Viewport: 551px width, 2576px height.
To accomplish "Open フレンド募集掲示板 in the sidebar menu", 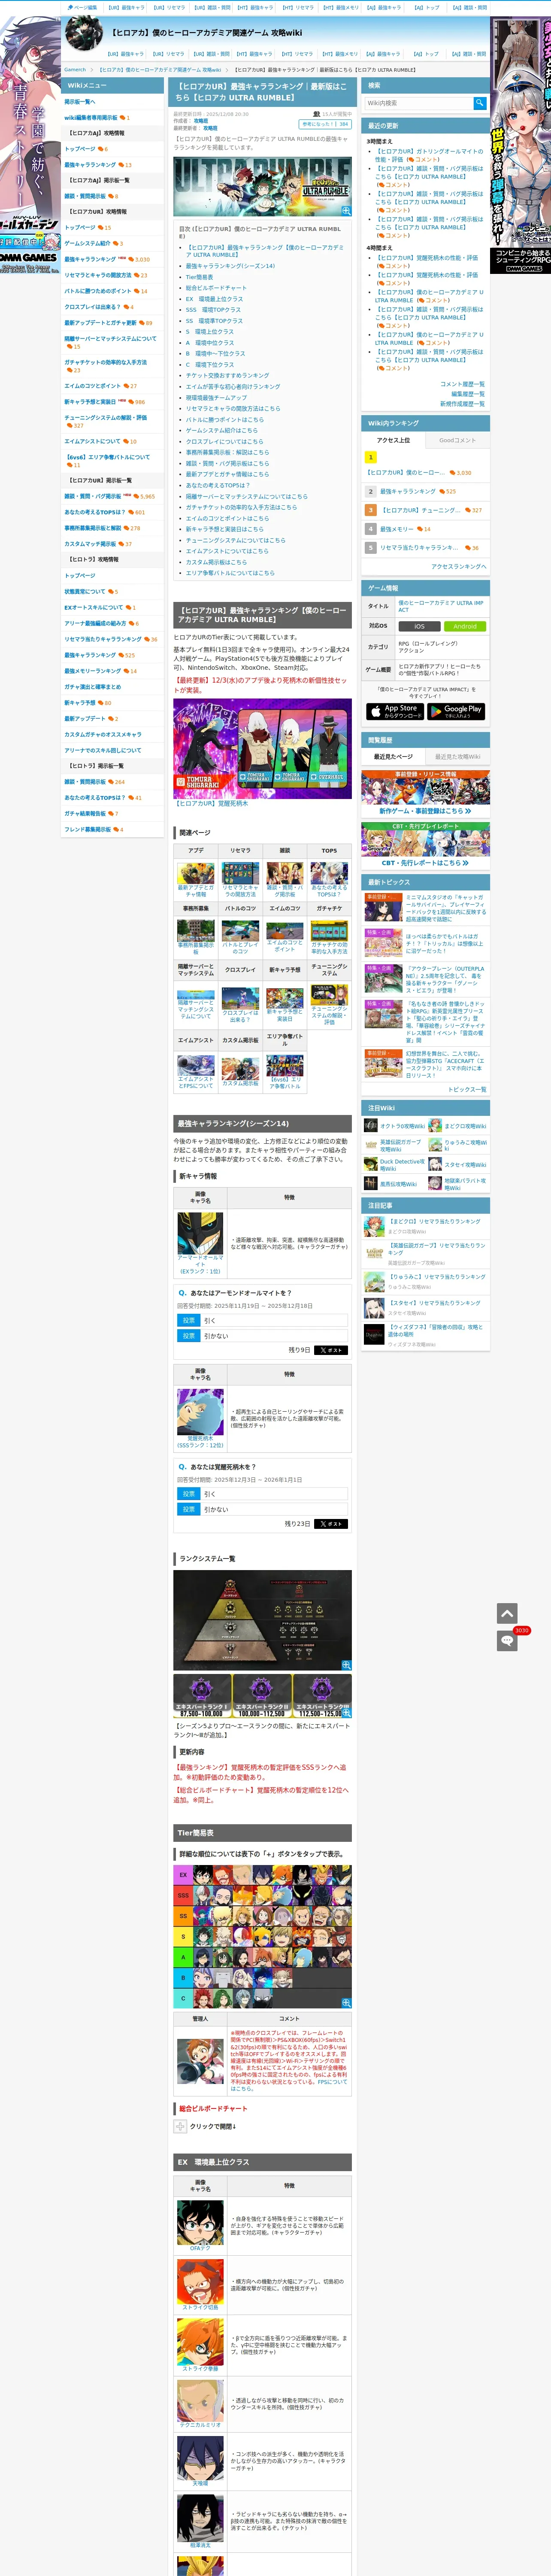I will [x=88, y=829].
